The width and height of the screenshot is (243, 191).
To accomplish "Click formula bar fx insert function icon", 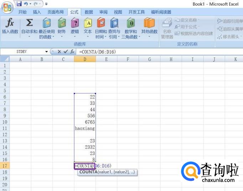I will point(72,52).
